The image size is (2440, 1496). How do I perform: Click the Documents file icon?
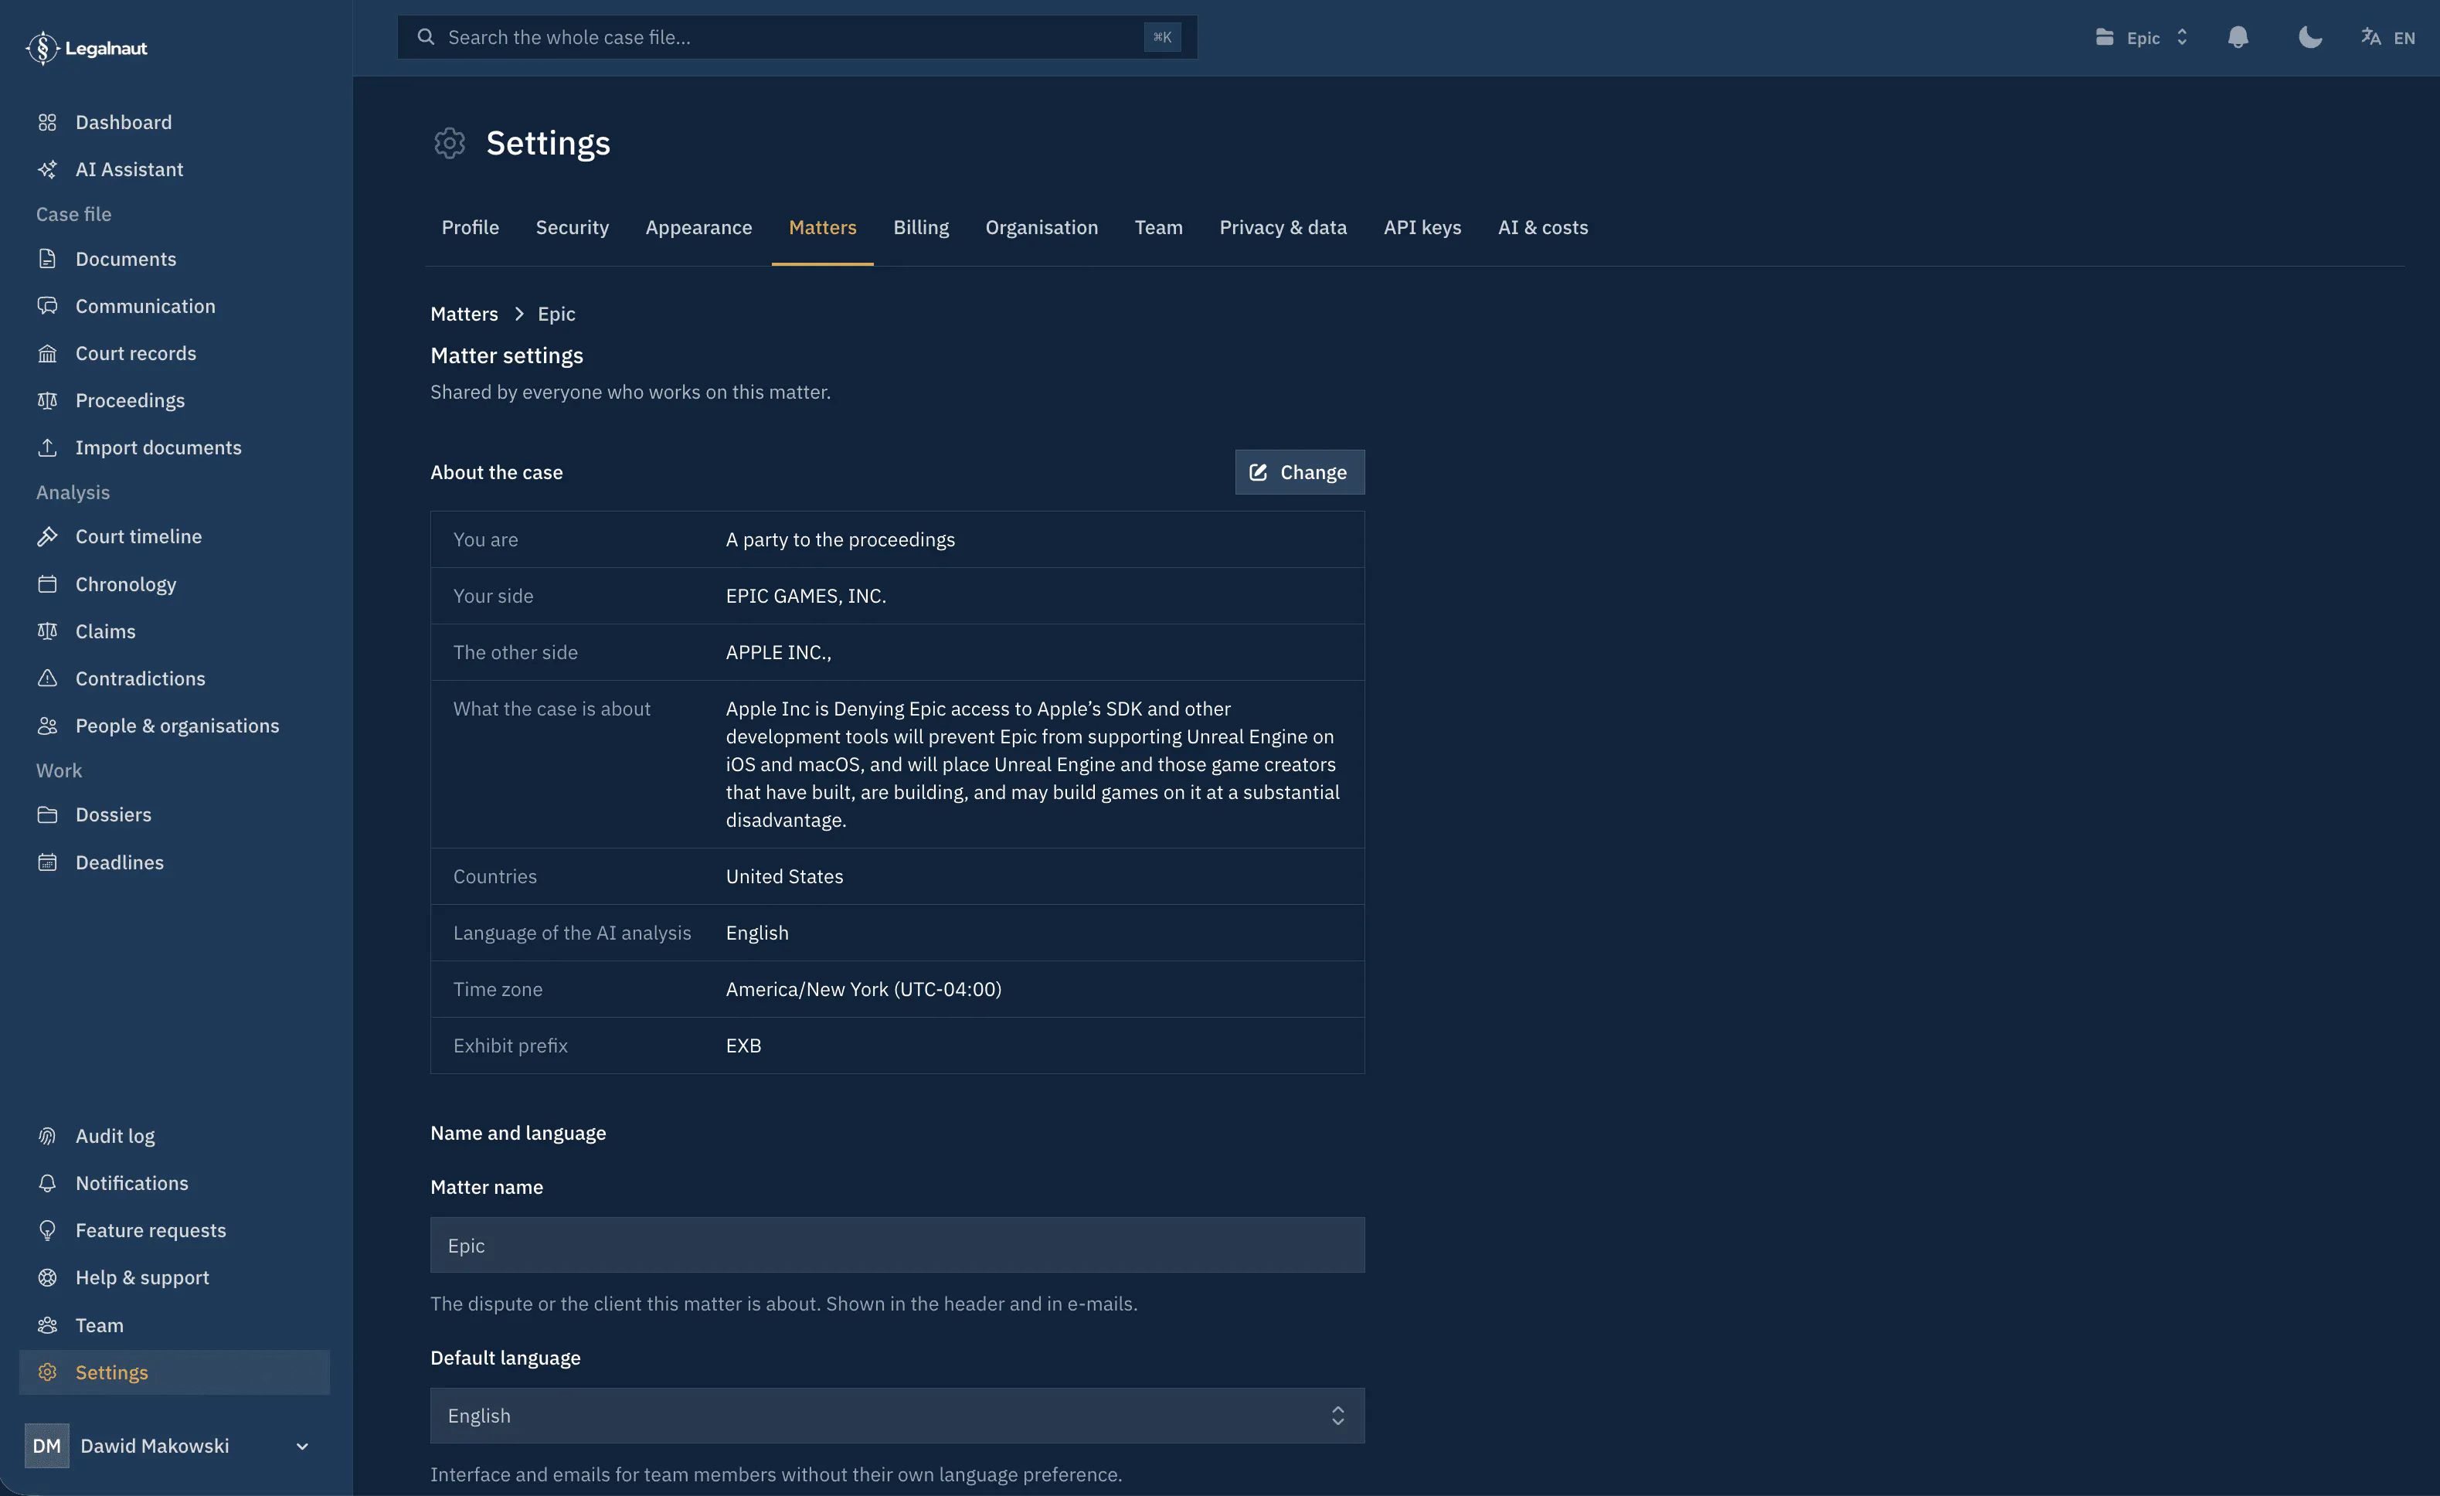click(46, 258)
